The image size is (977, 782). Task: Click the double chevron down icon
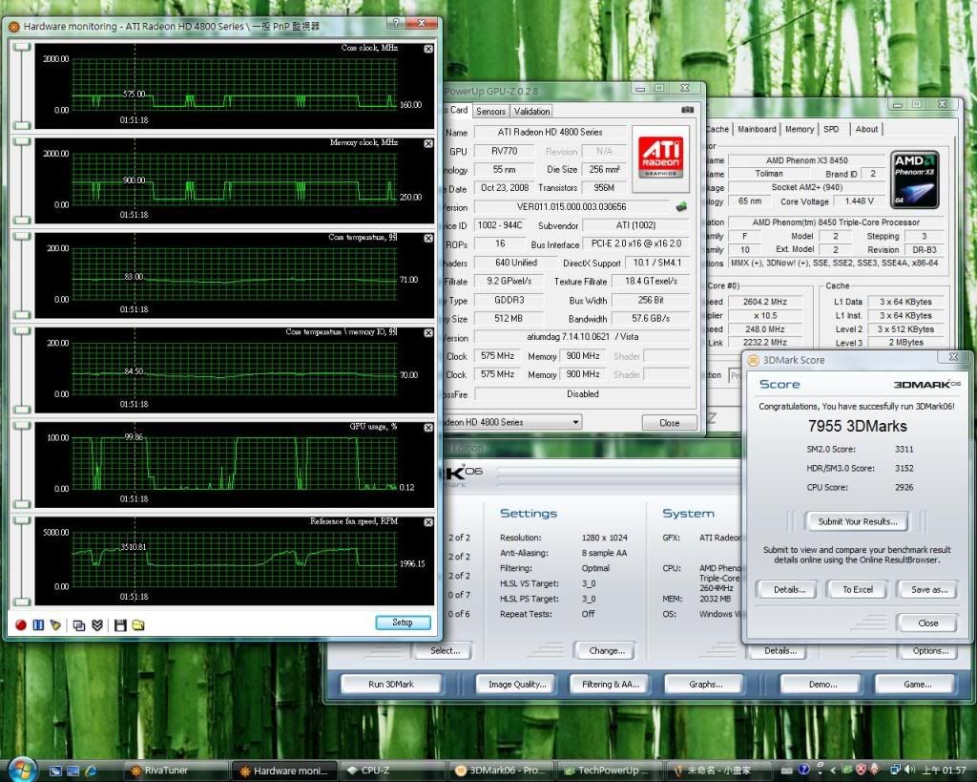point(97,624)
